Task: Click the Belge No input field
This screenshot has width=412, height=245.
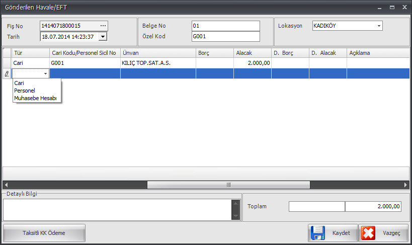Action: [226, 26]
